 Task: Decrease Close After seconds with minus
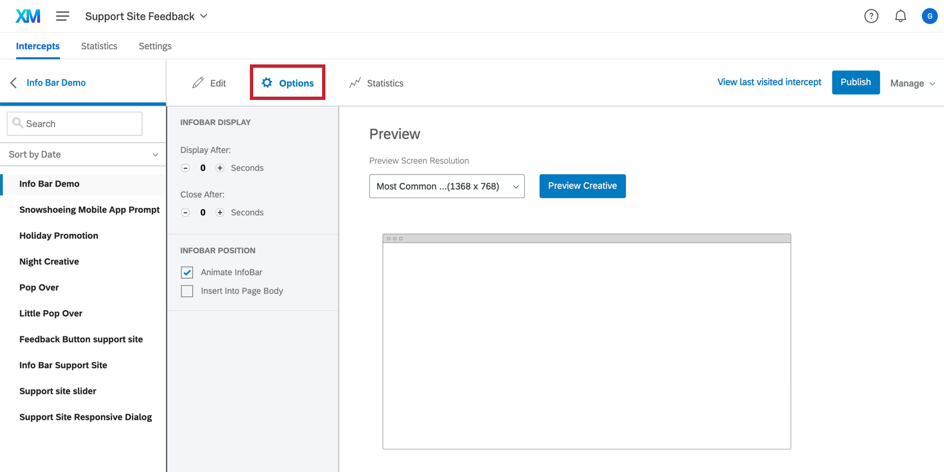(185, 212)
